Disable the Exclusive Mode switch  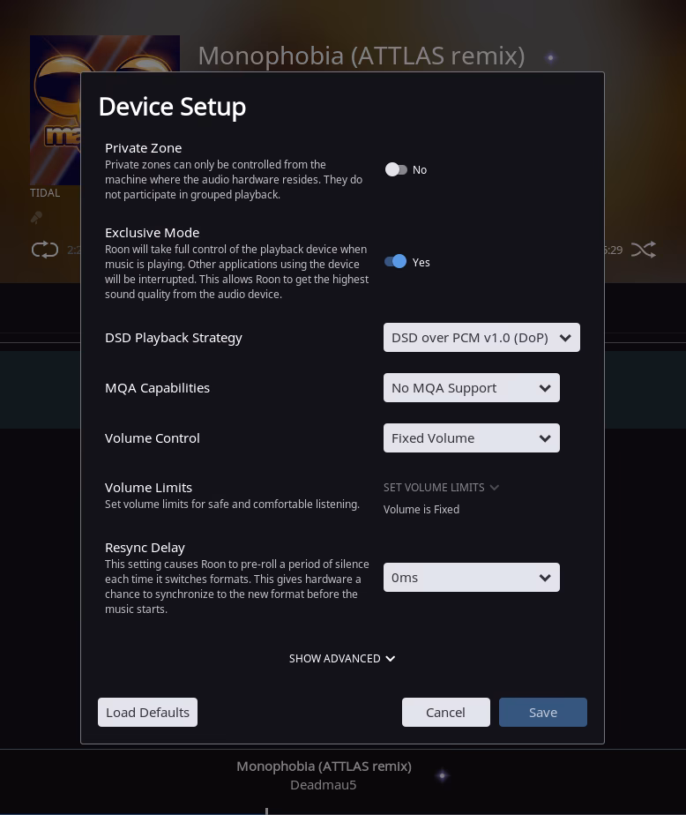(396, 261)
